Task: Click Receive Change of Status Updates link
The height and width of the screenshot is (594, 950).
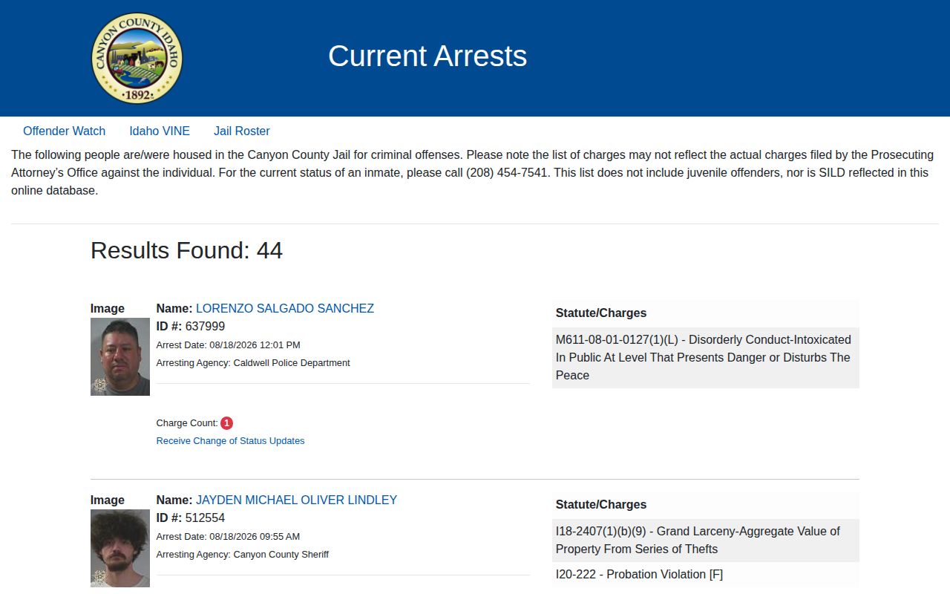Action: tap(230, 441)
